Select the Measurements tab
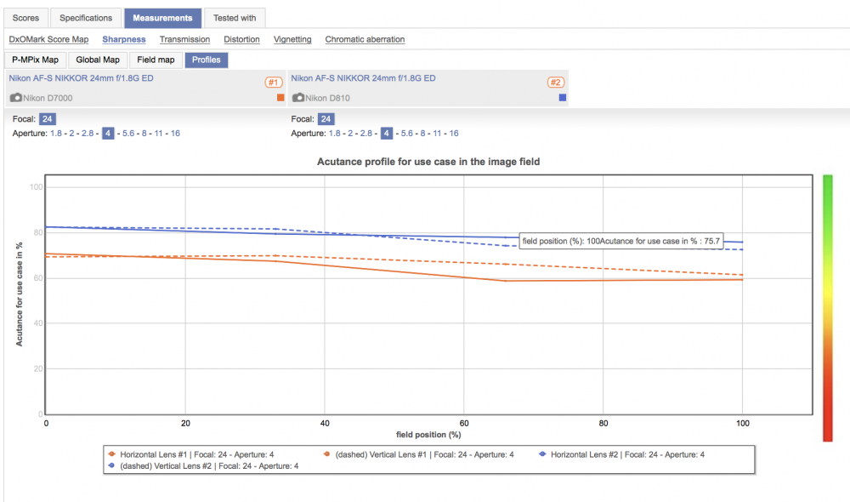 click(x=162, y=18)
